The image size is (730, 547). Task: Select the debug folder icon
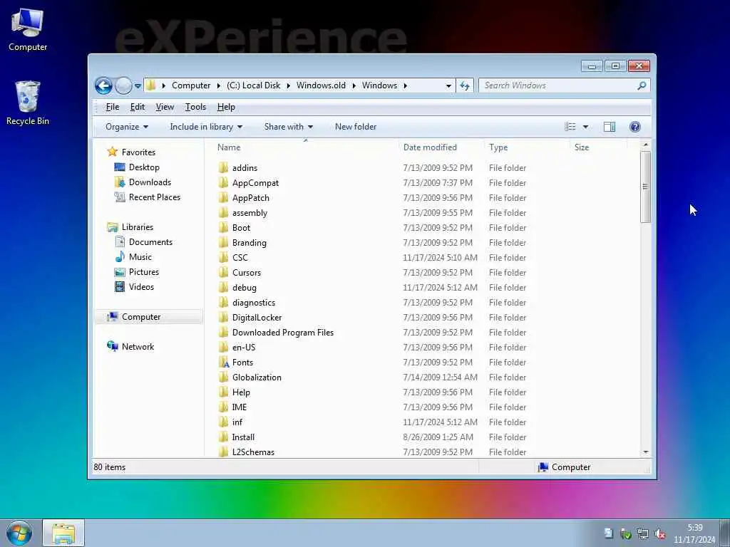(223, 288)
